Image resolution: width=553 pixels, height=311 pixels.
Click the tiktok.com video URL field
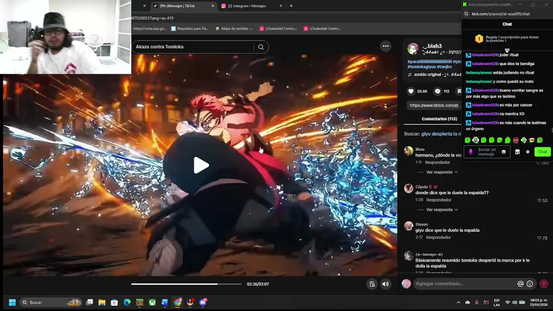click(x=435, y=105)
